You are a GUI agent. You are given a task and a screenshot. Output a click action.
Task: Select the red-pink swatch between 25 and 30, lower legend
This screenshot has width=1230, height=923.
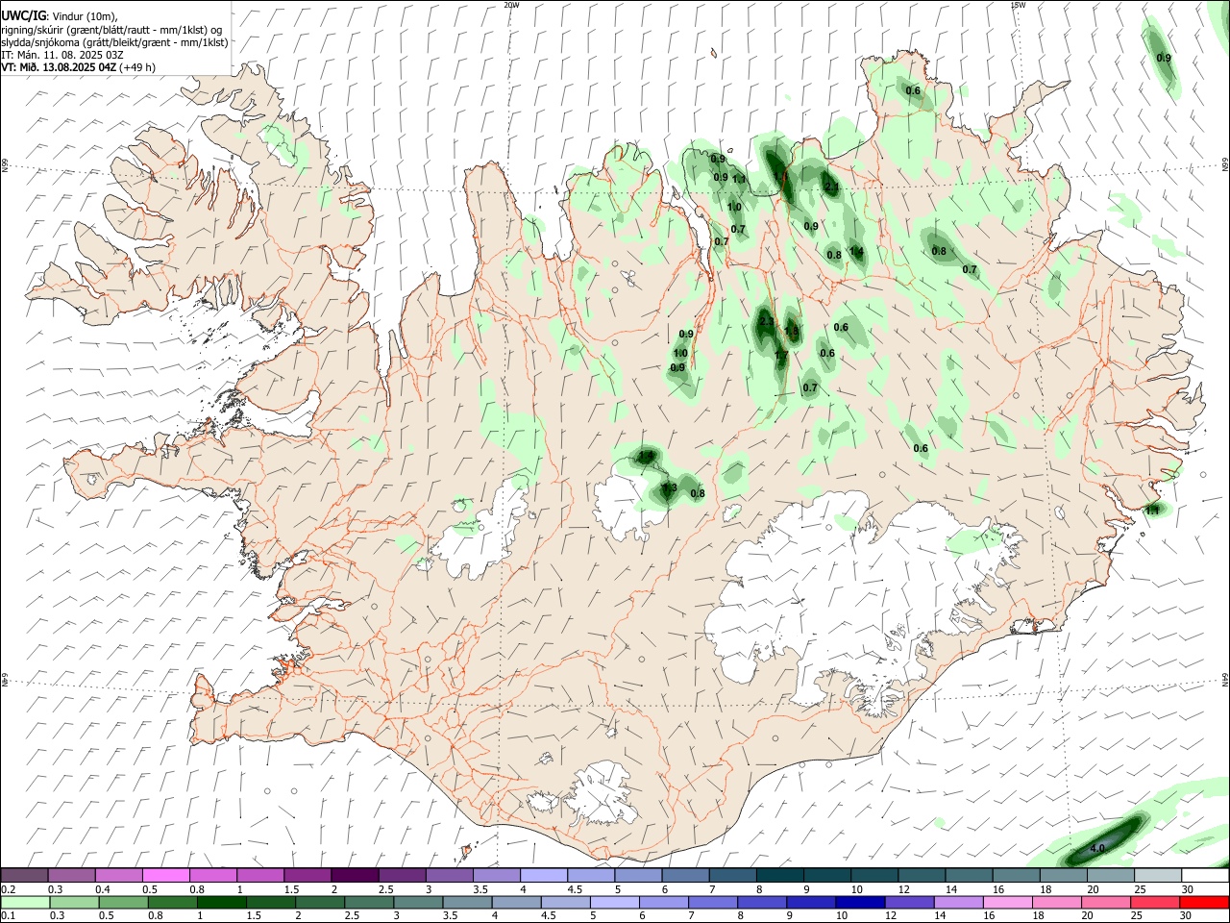coord(1155,902)
